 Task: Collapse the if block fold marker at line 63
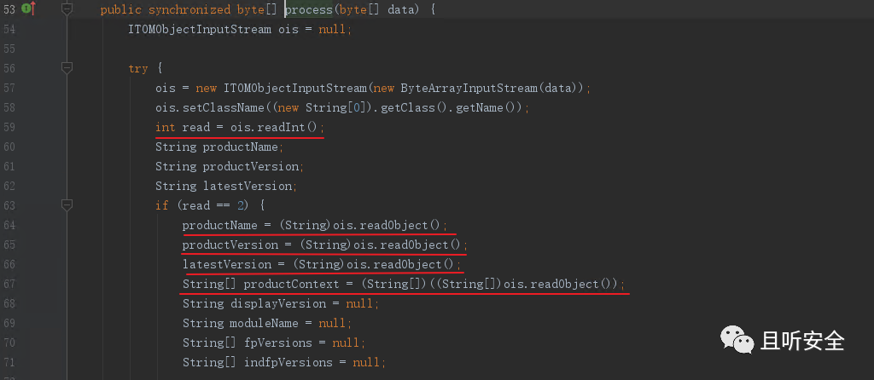tap(67, 205)
